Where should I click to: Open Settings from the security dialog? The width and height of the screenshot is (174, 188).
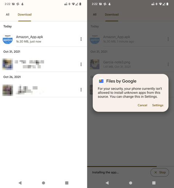point(158,105)
